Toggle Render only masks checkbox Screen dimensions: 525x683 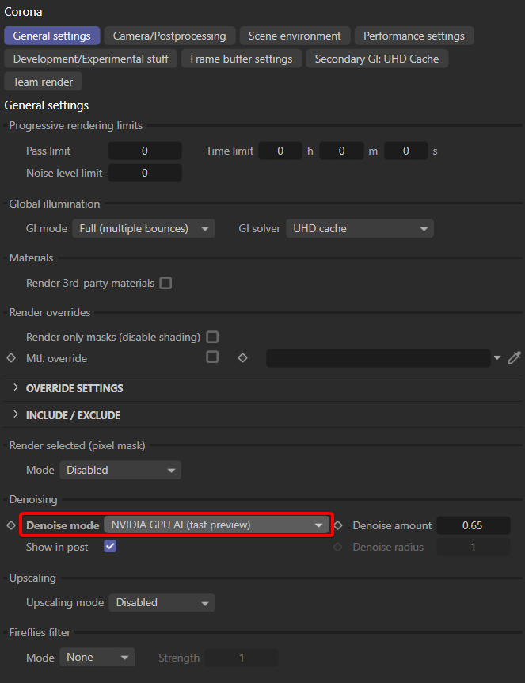click(x=212, y=337)
